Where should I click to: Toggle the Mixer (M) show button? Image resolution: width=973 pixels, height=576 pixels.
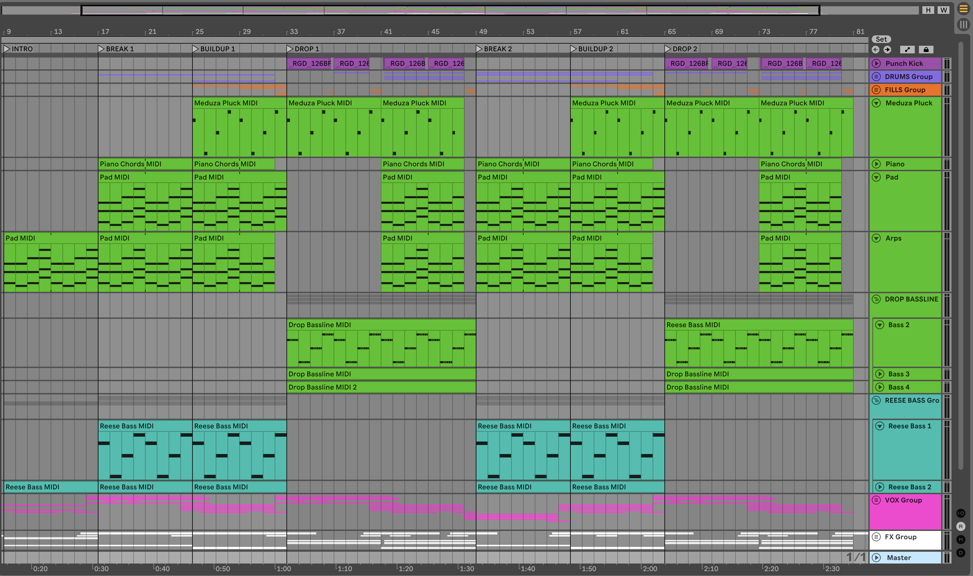[961, 540]
